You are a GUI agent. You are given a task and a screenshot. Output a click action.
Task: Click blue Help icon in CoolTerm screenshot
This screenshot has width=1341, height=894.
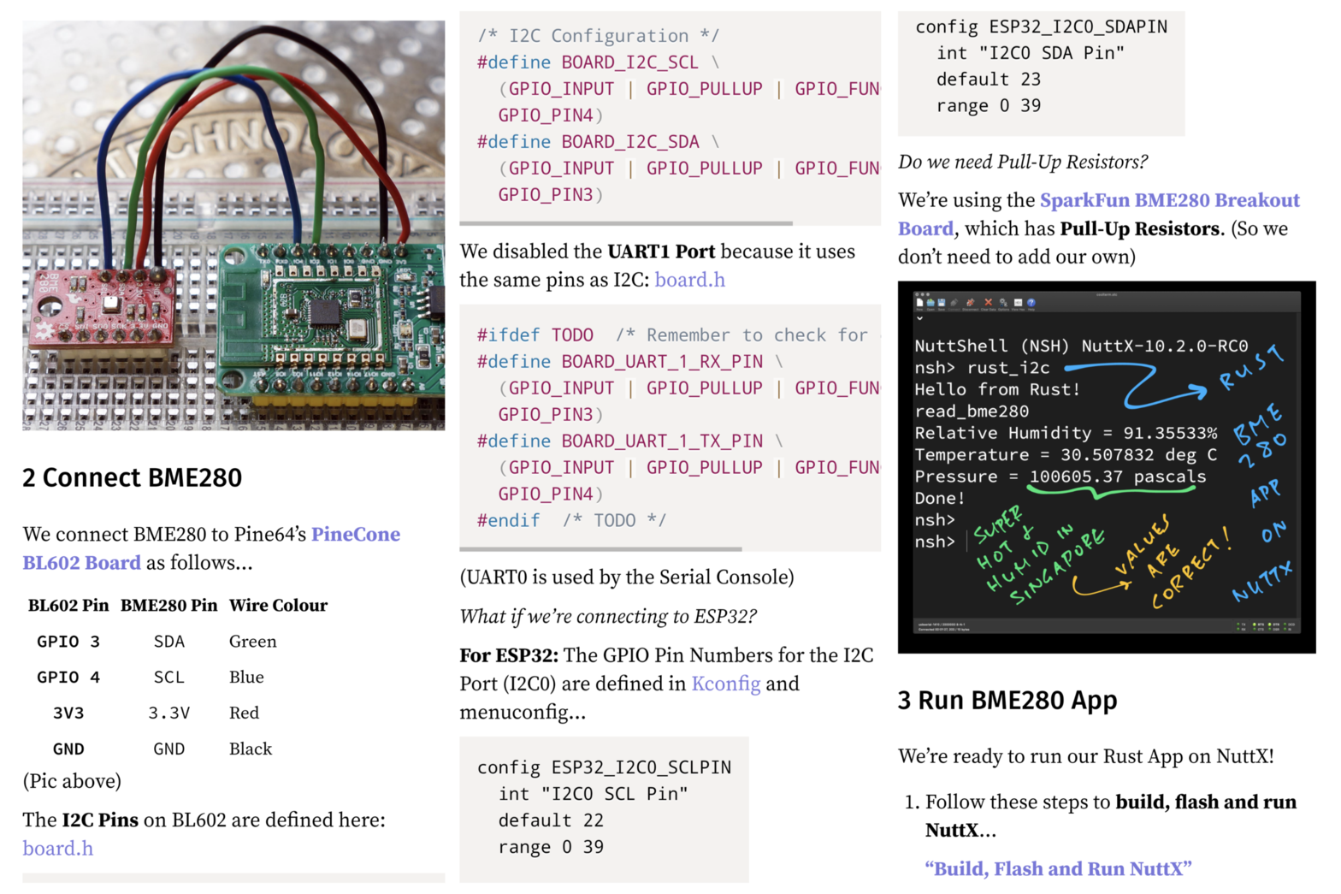tap(1031, 303)
